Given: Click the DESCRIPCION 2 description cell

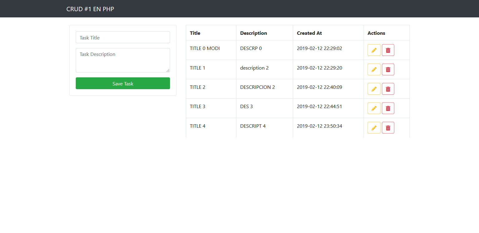Looking at the screenshot, I should tap(257, 87).
